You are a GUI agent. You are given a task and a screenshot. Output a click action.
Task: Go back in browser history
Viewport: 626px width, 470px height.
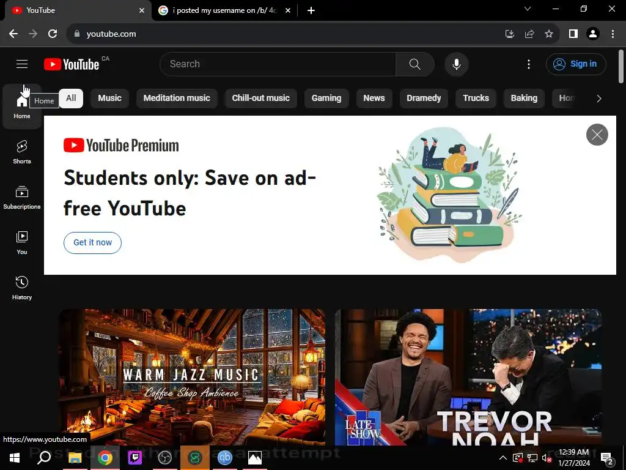[13, 34]
